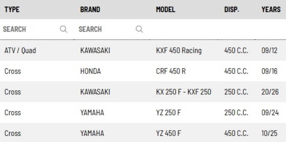The image size is (286, 142).
Task: Sort by the MODEL column header
Action: click(166, 9)
